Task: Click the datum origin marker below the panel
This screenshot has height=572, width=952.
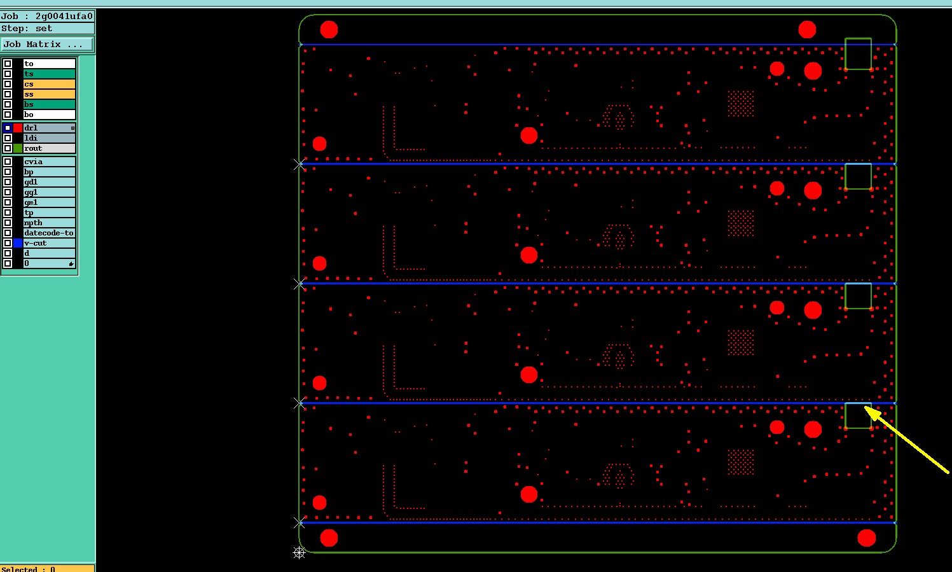Action: (299, 552)
